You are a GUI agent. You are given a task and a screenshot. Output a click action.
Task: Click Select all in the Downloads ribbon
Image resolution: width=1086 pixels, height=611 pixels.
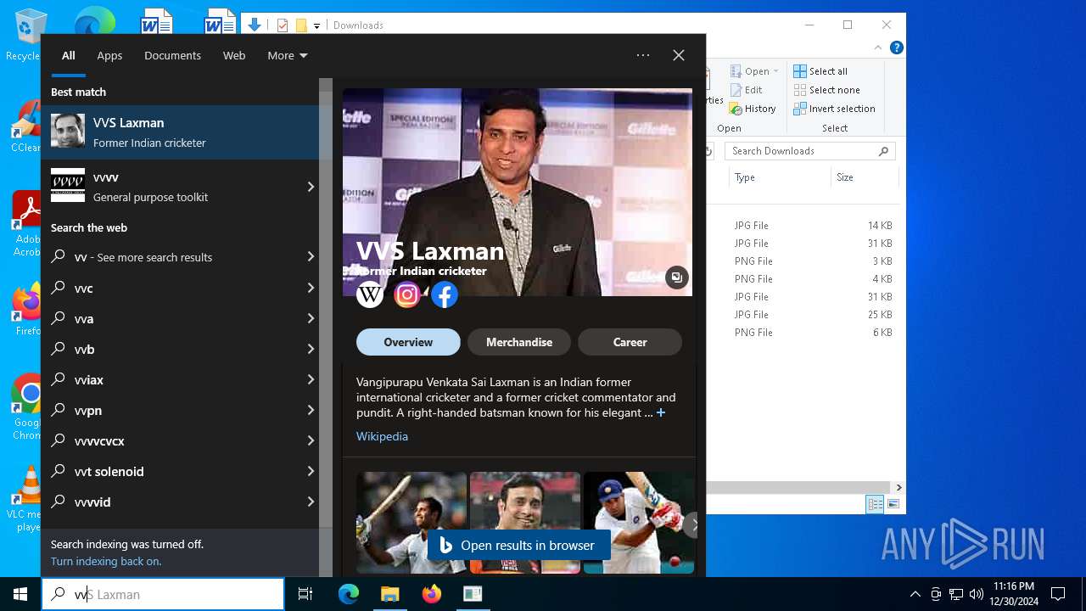tap(820, 71)
